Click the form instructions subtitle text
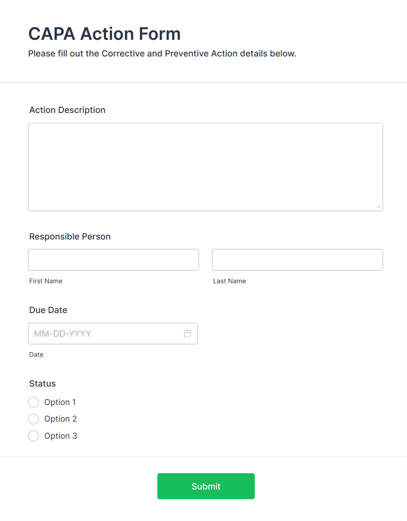 pyautogui.click(x=162, y=54)
